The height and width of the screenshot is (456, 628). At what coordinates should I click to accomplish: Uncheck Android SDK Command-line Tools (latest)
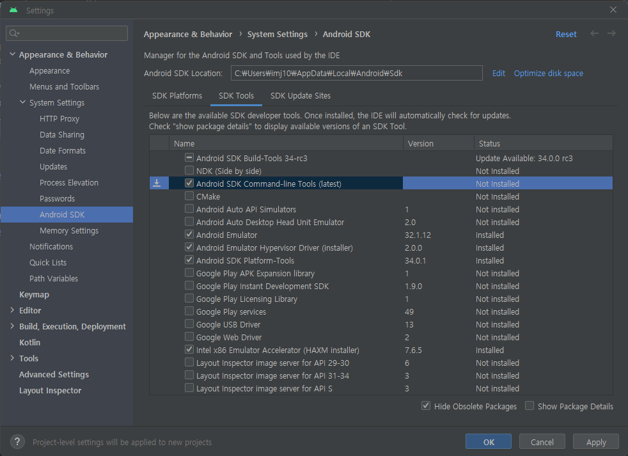(189, 183)
